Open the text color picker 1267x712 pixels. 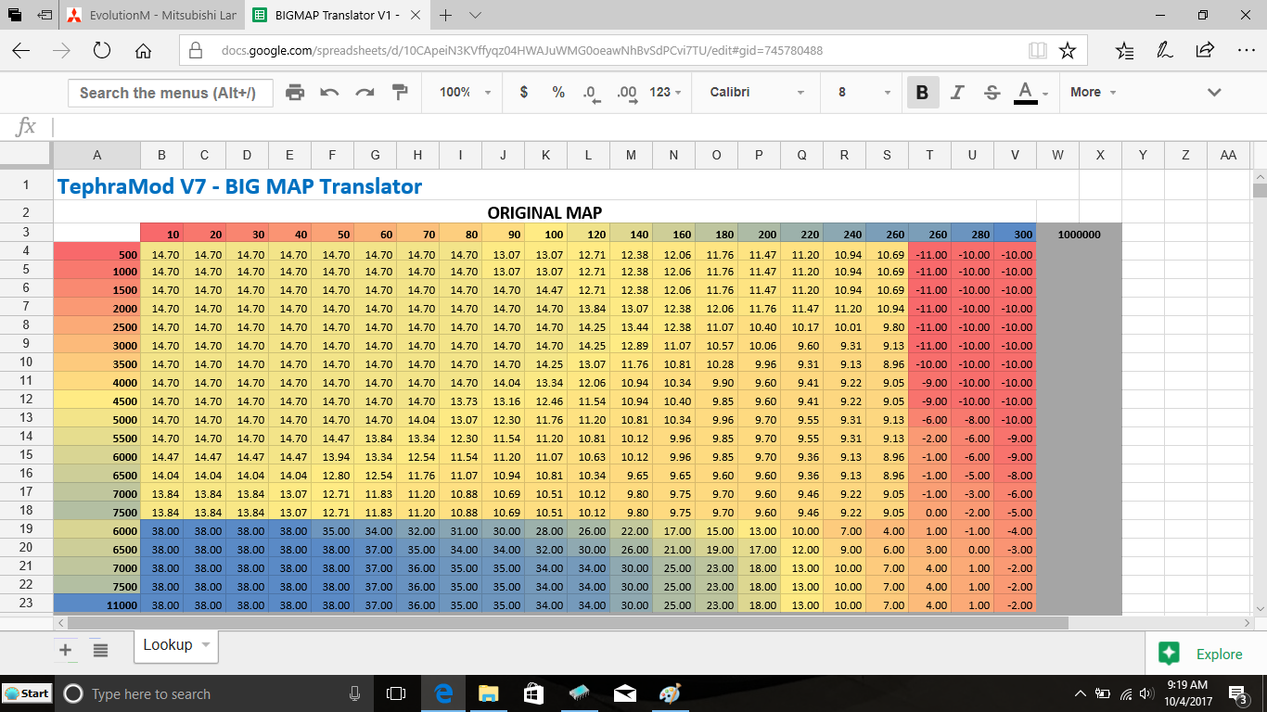(1030, 92)
